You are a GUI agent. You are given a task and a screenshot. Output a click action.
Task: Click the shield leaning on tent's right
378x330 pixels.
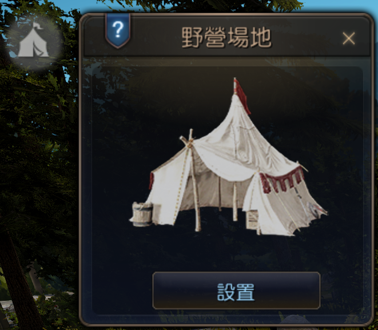point(314,209)
